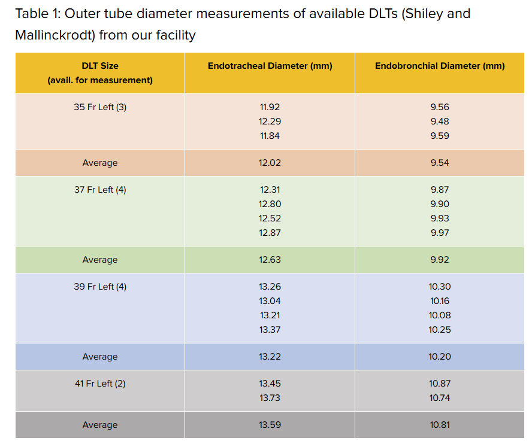Select the 10.87 endobronchial measurement
The height and width of the screenshot is (444, 529).
[440, 384]
